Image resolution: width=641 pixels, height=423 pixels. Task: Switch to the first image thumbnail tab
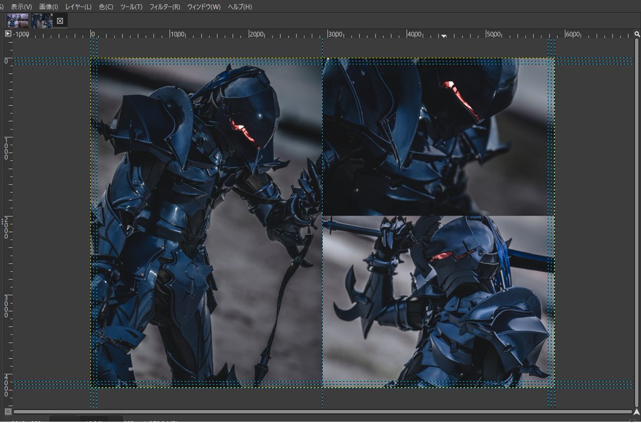point(18,21)
